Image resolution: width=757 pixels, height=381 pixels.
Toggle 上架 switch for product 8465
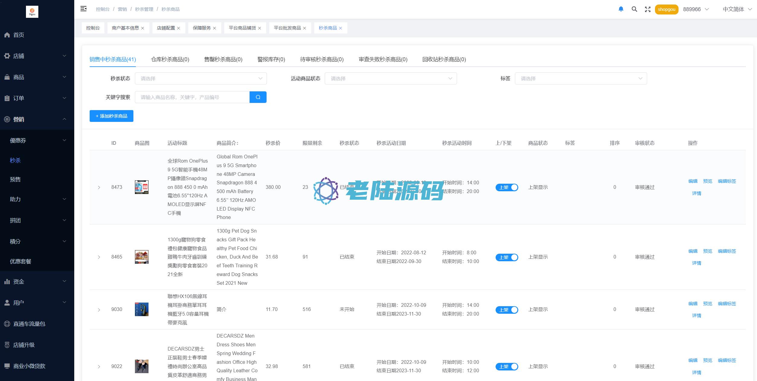coord(506,257)
